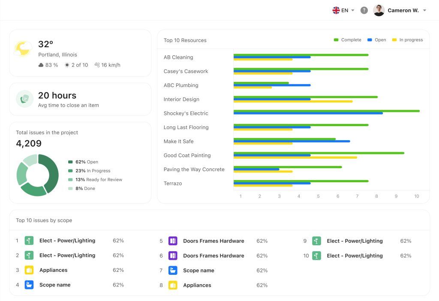Click the wind speed icon
The width and height of the screenshot is (439, 301).
97,65
